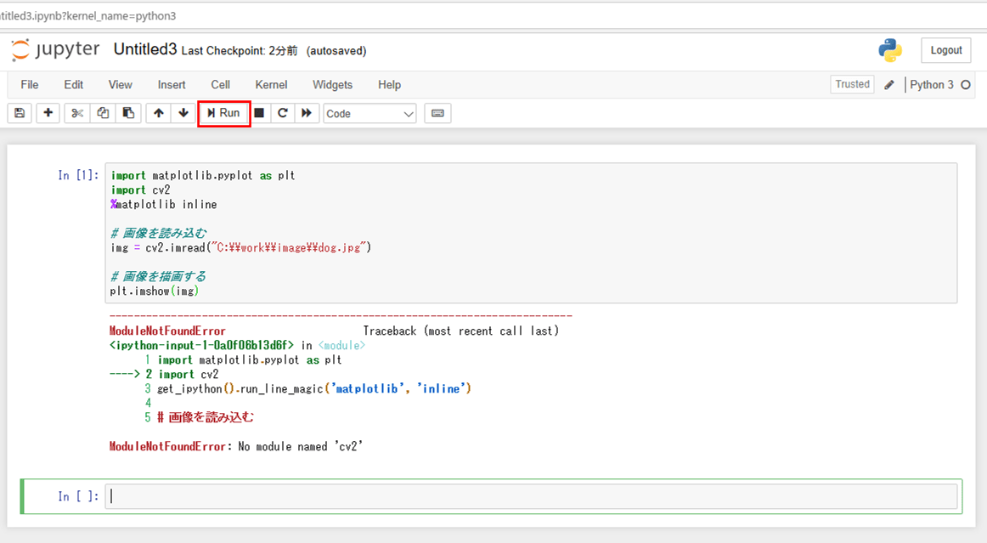Open the Kernel menu
The image size is (987, 543).
[271, 85]
